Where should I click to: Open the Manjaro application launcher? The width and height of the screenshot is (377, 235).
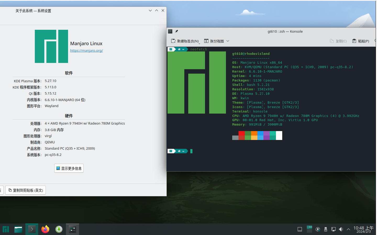point(5,229)
